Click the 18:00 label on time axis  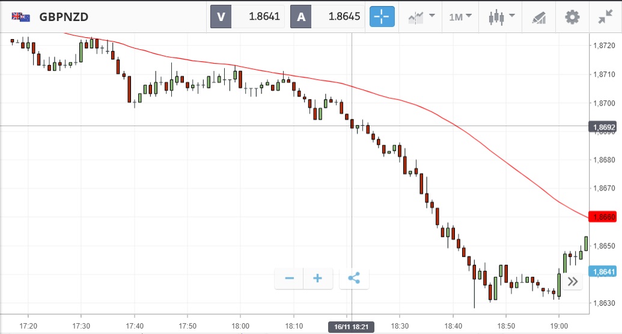pos(240,326)
